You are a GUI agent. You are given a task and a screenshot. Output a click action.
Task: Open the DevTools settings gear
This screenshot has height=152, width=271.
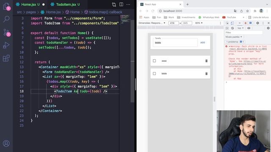coord(257,23)
